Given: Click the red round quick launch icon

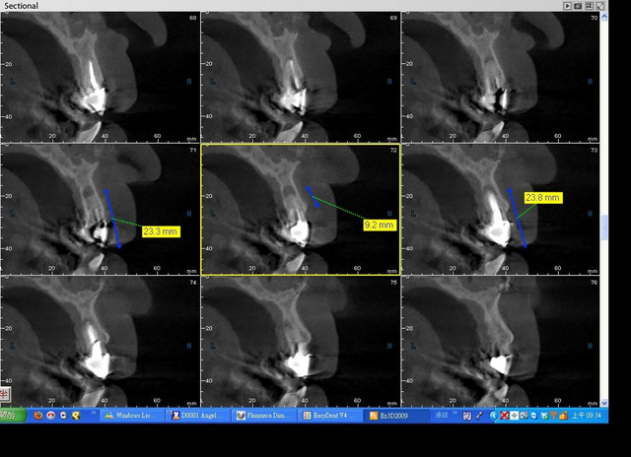Looking at the screenshot, I should click(x=50, y=416).
